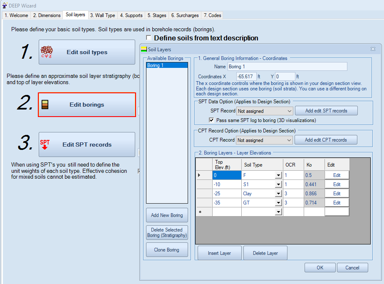Click the Y coordinate input field
The width and height of the screenshot is (384, 284).
coord(285,77)
